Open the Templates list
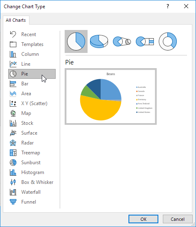This screenshot has height=227, width=196. [32, 44]
